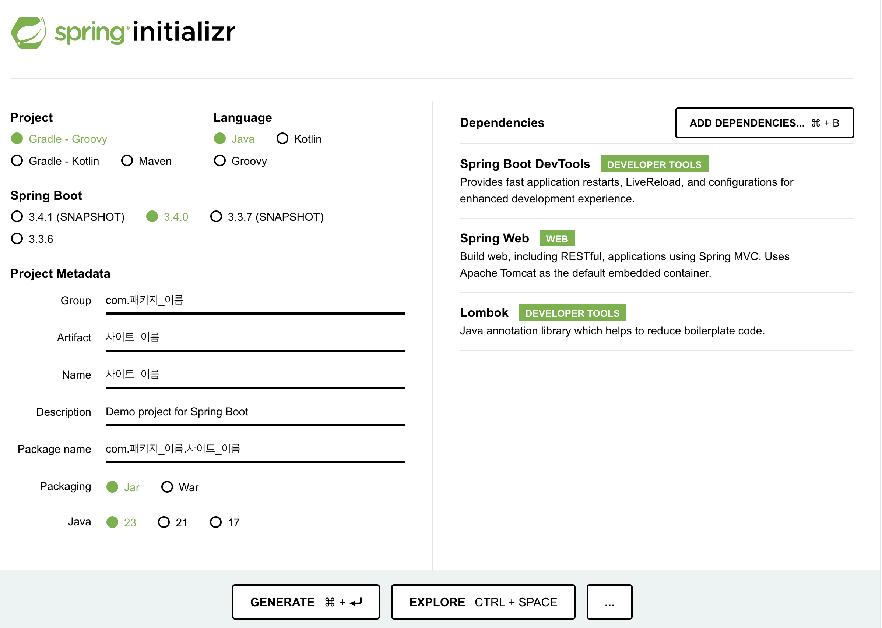Click the Package name field
The image size is (882, 628).
(254, 449)
